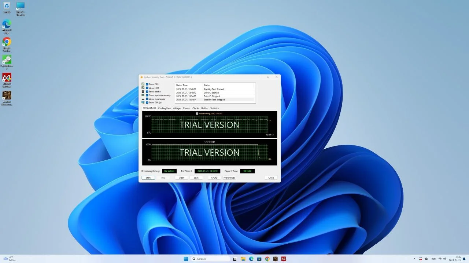Open Preferences dialog
Viewport: 469px width, 263px height.
(x=229, y=178)
